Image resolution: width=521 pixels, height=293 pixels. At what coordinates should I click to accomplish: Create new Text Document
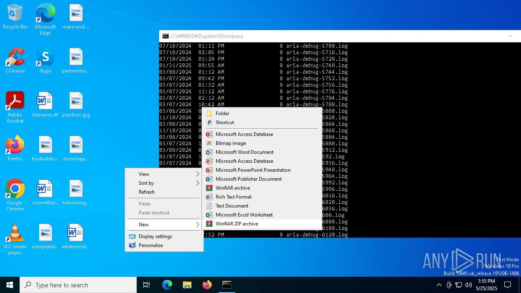(262, 206)
